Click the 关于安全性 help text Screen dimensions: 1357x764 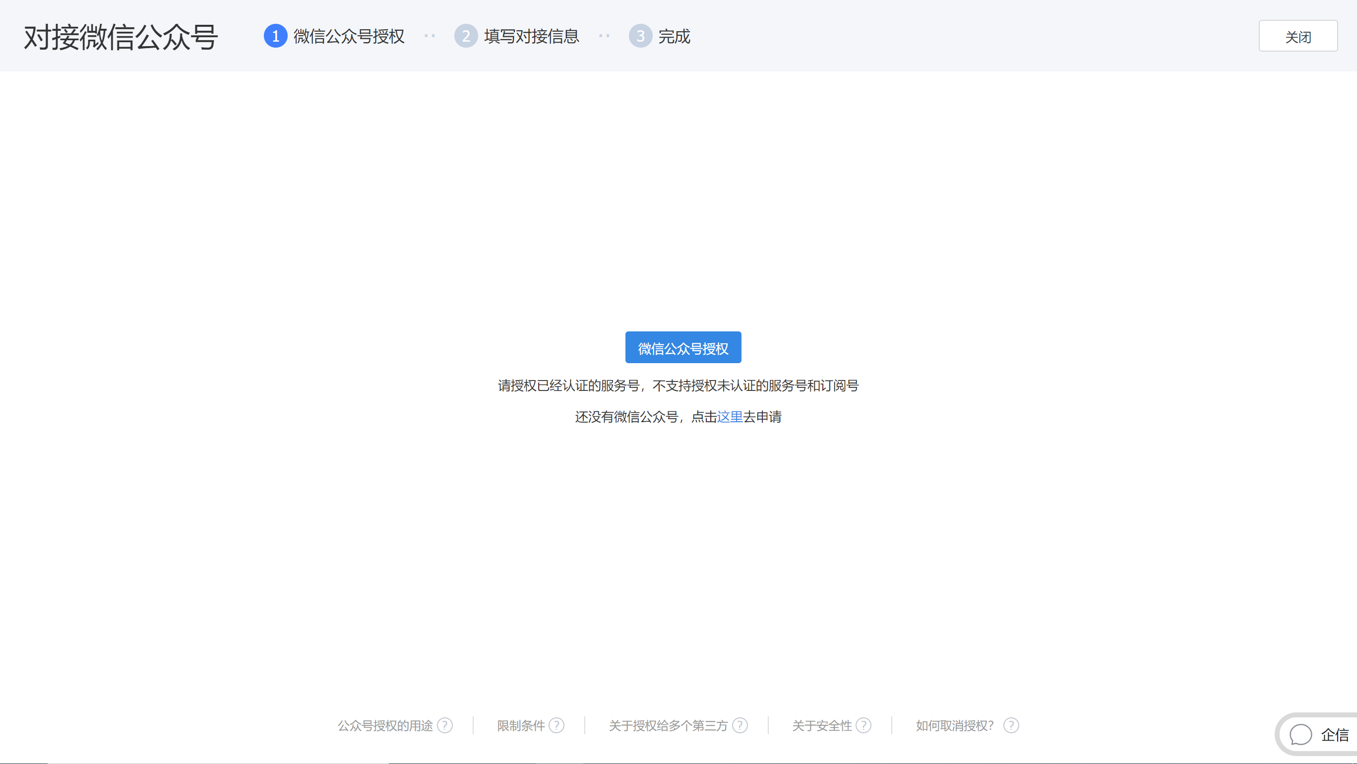(822, 725)
